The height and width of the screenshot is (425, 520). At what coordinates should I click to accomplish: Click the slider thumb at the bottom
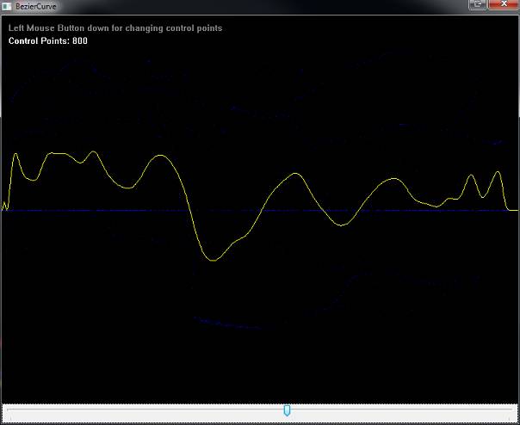click(x=288, y=410)
